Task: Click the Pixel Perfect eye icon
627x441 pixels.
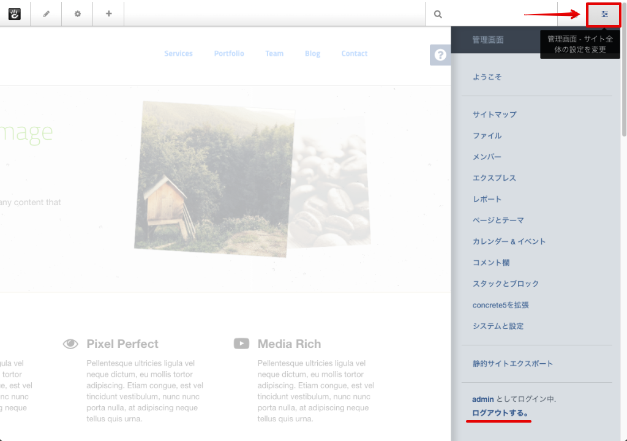Action: (x=70, y=344)
